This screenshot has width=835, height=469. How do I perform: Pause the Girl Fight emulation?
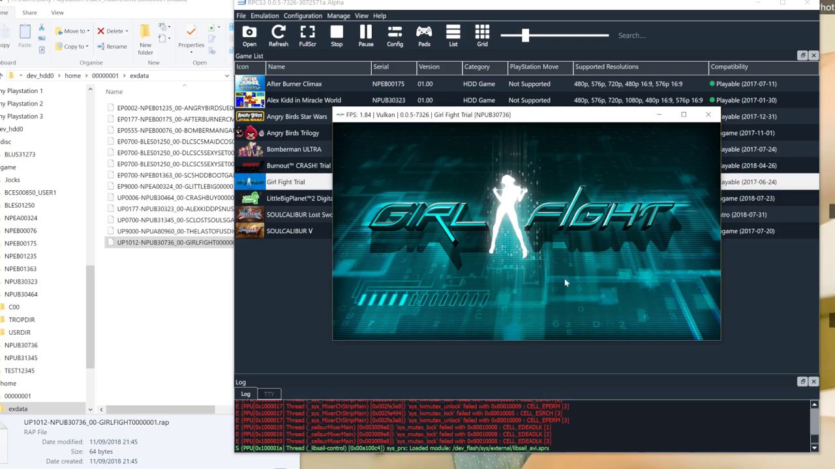[365, 36]
